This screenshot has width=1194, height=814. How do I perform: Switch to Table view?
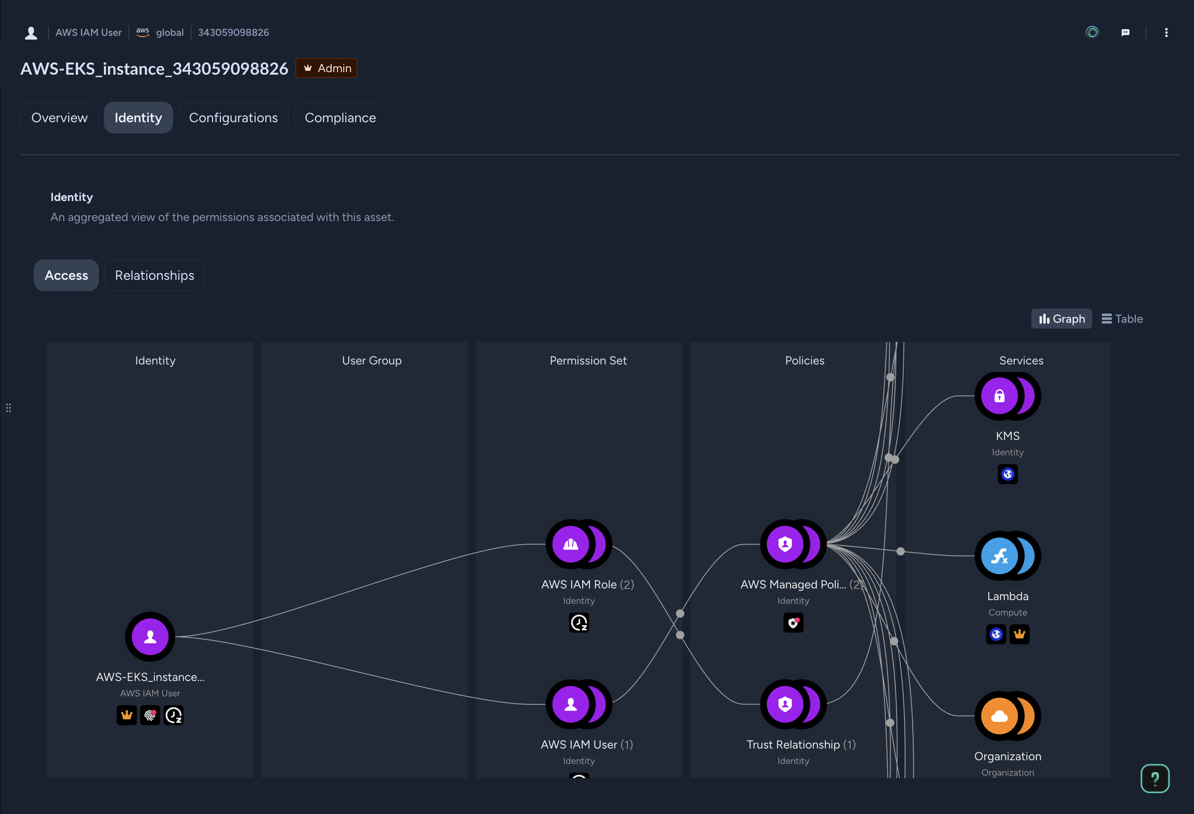(1122, 319)
